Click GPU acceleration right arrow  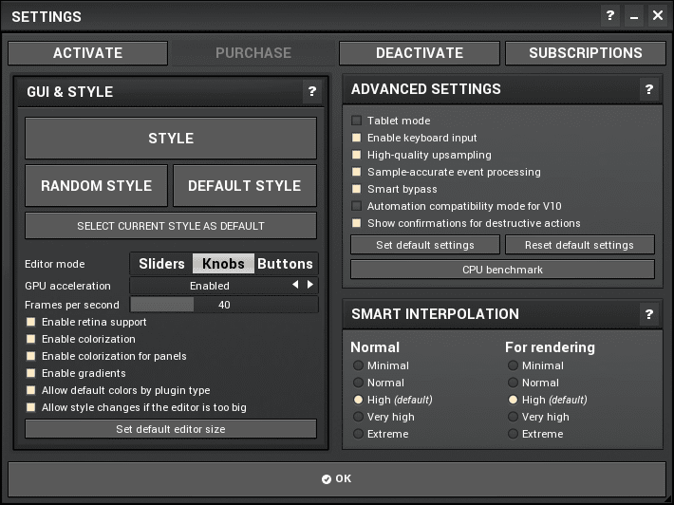(x=309, y=285)
